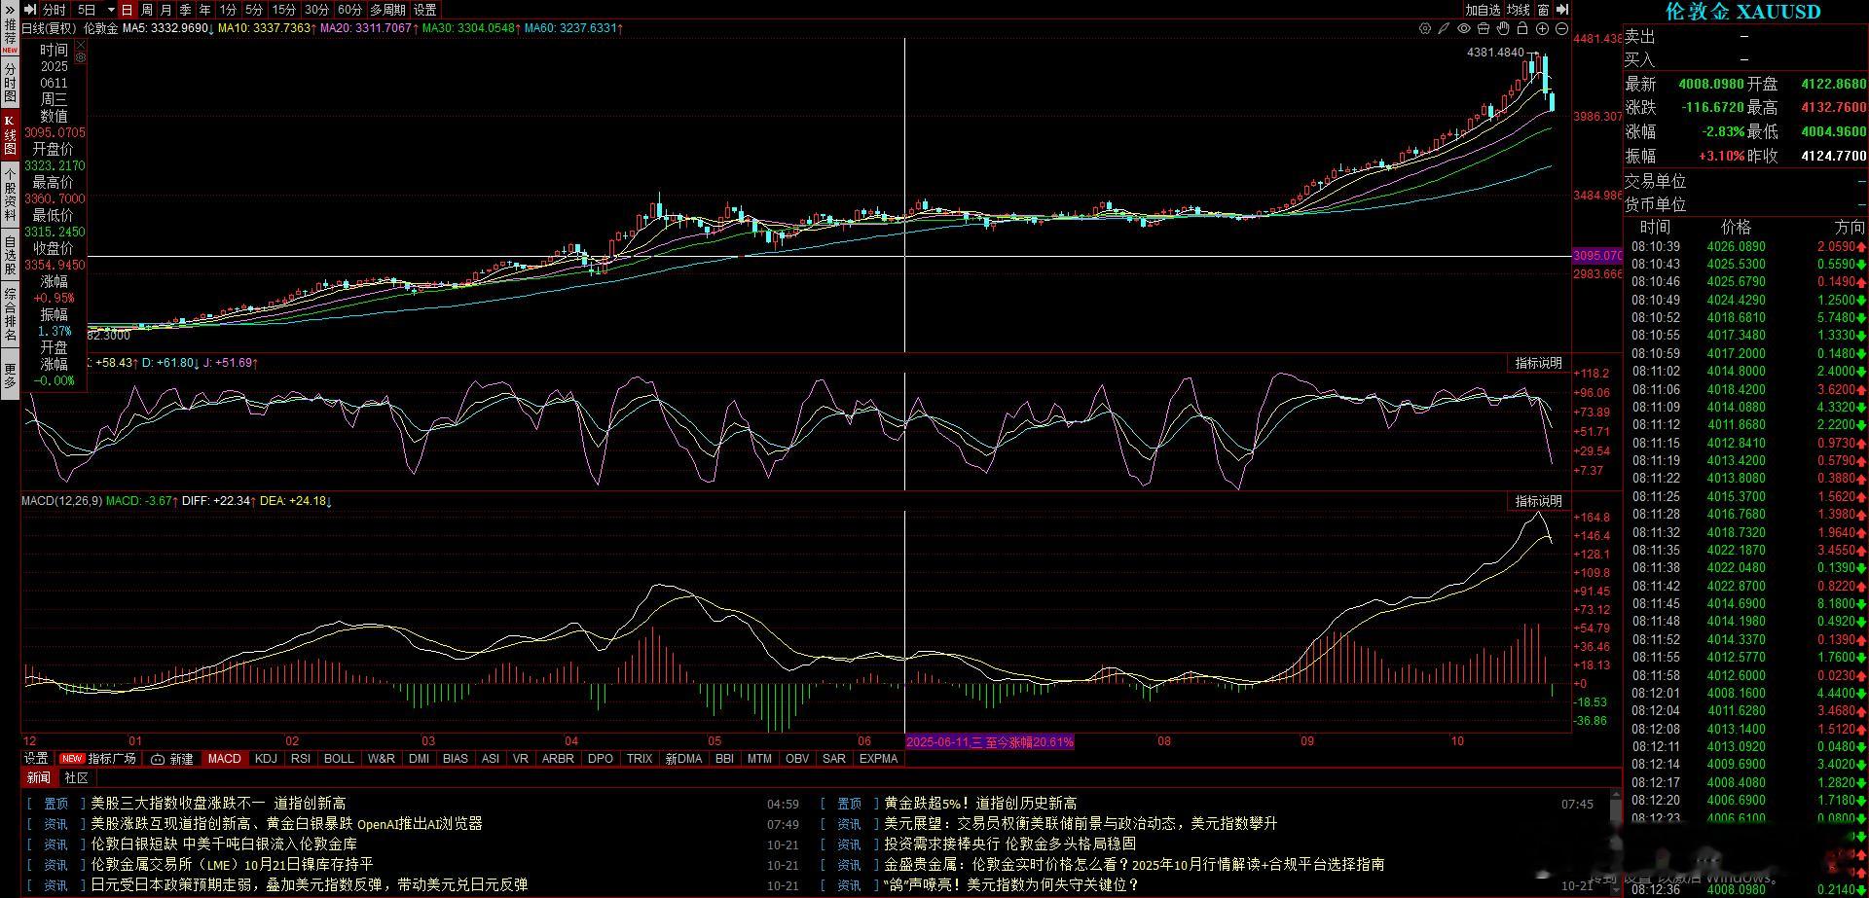Screen dimensions: 1869x898
Task: Switch to the 社区 community tab
Action: [x=76, y=778]
